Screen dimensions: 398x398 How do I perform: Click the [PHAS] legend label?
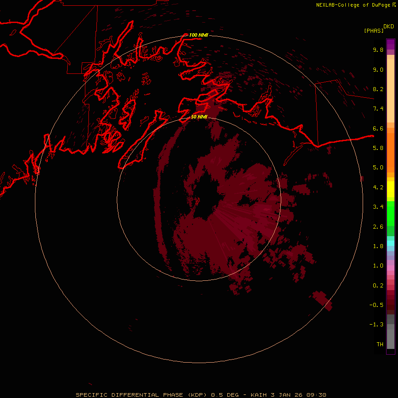[x=374, y=31]
